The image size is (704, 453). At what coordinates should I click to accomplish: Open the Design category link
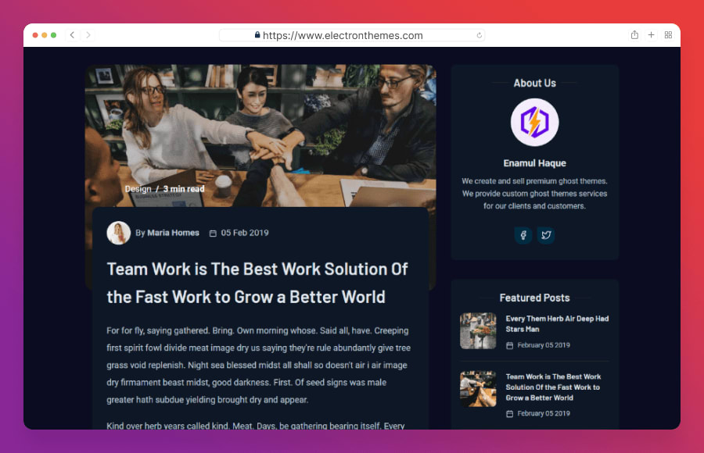pyautogui.click(x=138, y=189)
